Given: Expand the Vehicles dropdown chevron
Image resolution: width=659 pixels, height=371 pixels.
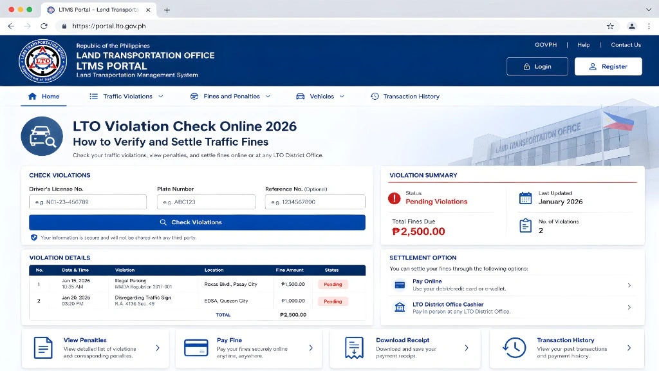Looking at the screenshot, I should [342, 97].
